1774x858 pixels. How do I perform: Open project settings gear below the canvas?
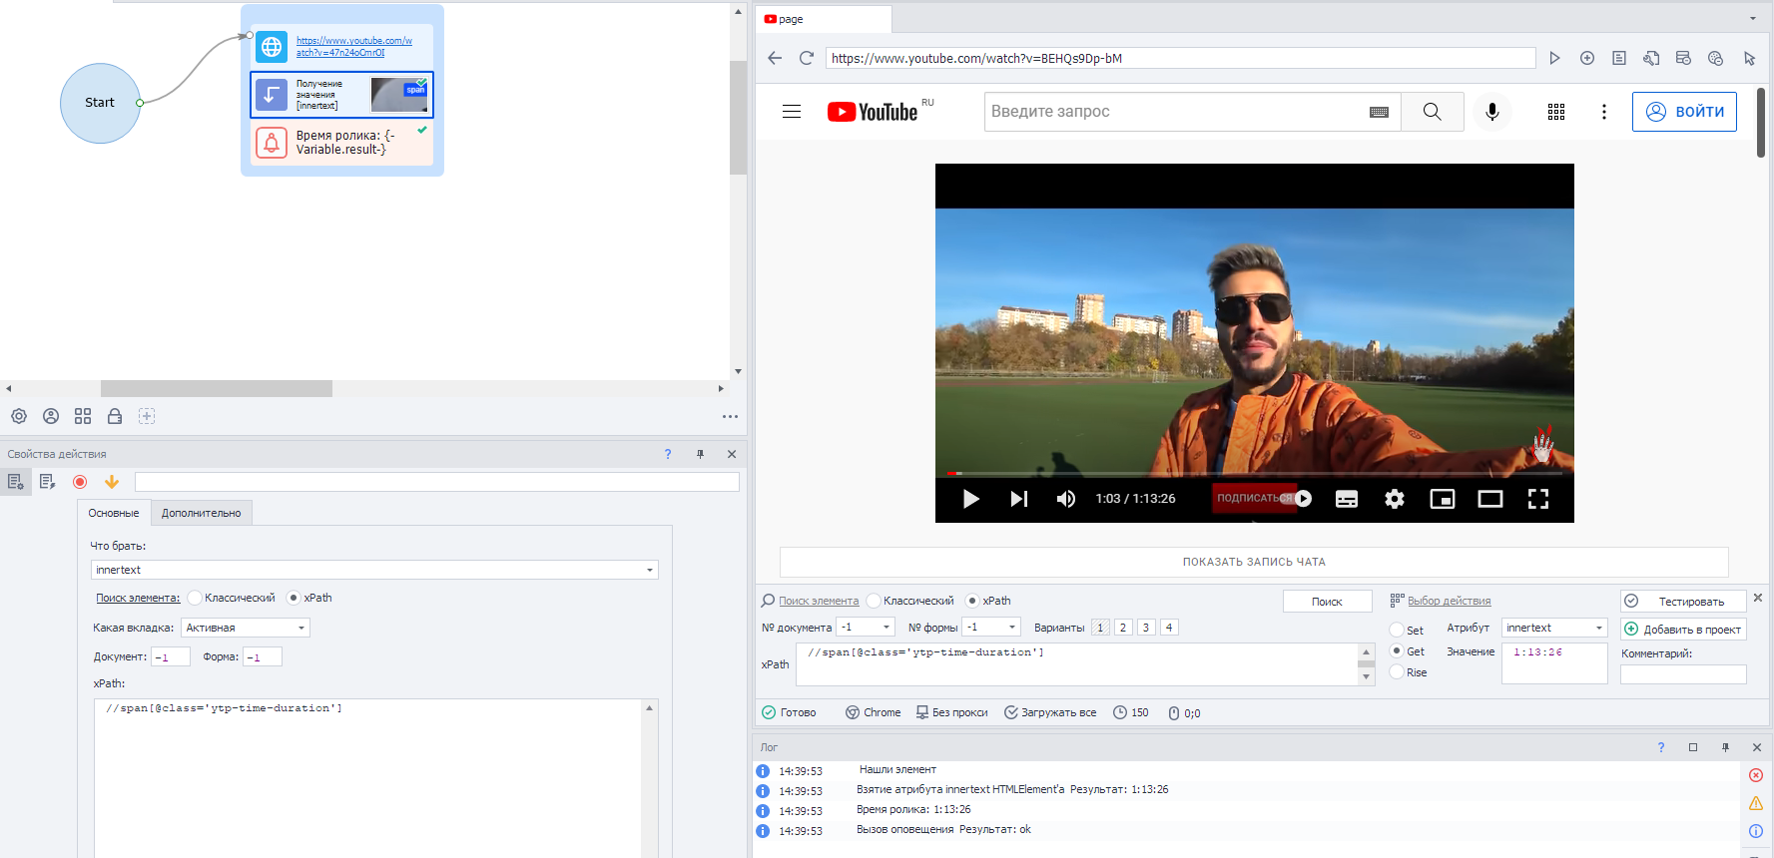point(19,416)
